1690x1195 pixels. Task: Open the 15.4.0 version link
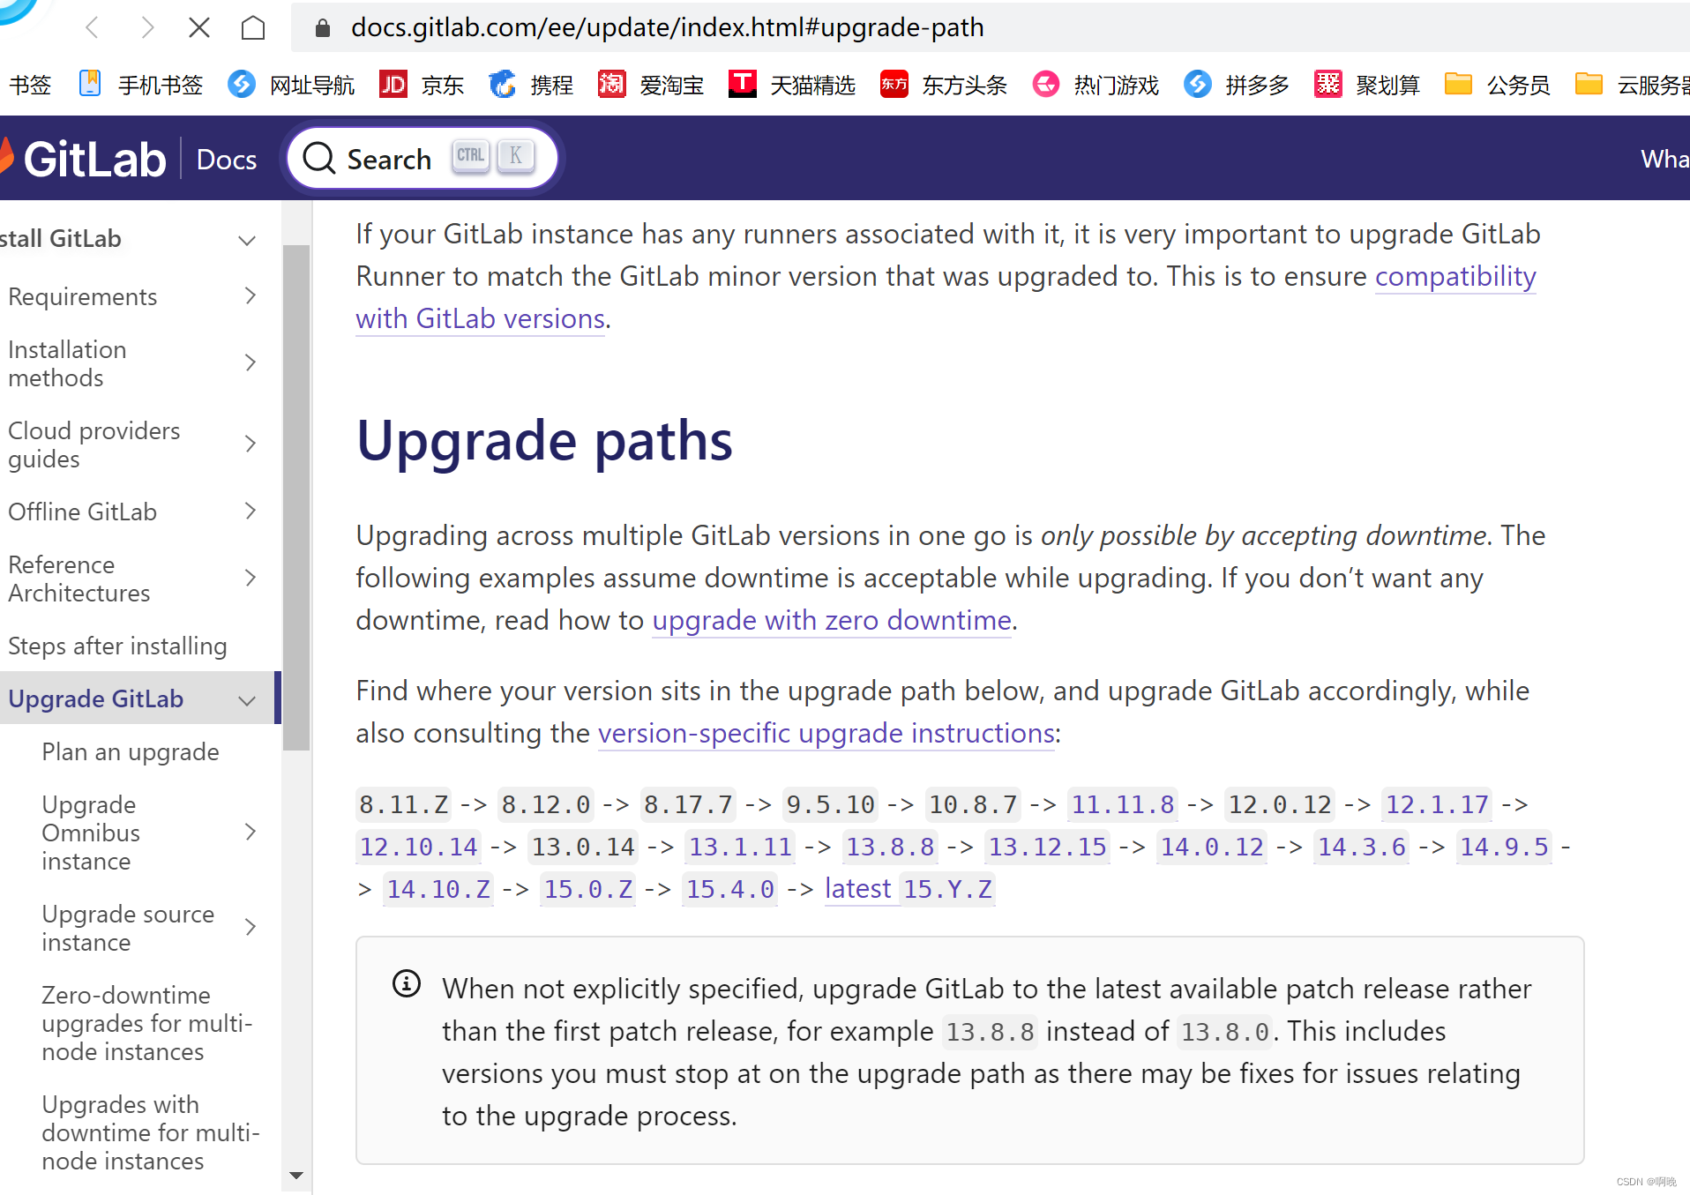click(730, 889)
